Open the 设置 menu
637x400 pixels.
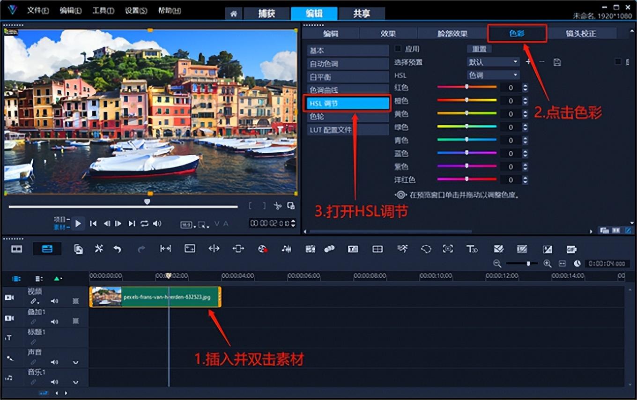click(136, 10)
